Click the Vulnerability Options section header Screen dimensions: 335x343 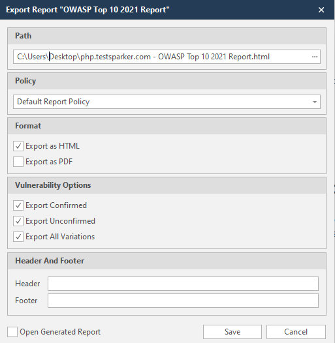pyautogui.click(x=167, y=185)
